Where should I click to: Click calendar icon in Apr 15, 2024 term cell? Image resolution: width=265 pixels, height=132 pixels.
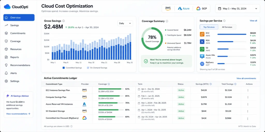point(139,117)
